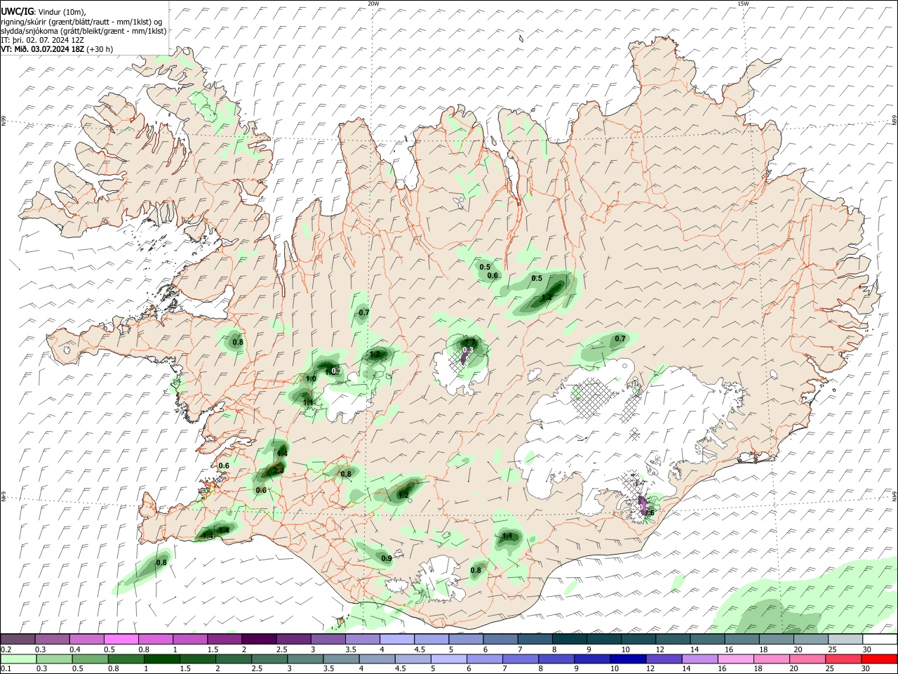Pick the white 30 swatch in upper legend row

(880, 640)
